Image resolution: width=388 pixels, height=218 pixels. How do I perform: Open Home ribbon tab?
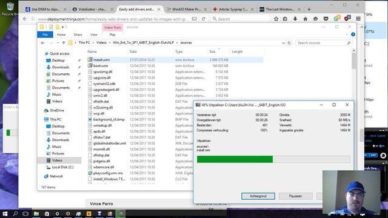click(x=61, y=35)
